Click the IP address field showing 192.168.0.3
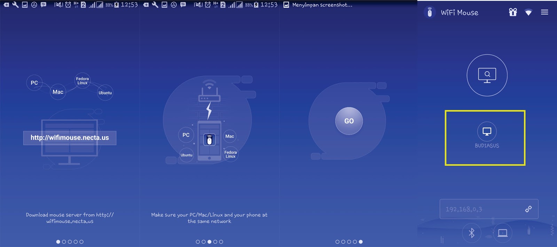The height and width of the screenshot is (247, 557). tap(489, 209)
